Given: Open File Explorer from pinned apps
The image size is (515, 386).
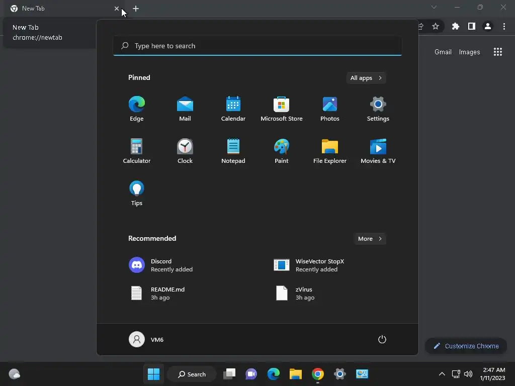Looking at the screenshot, I should click(x=330, y=151).
